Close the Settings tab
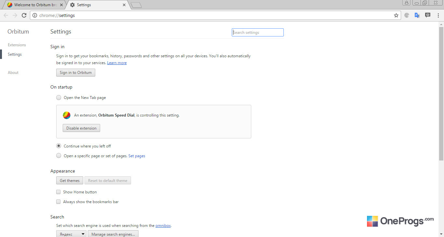This screenshot has width=444, height=237. [x=124, y=5]
